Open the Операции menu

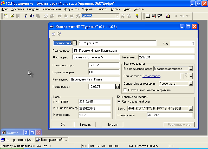coord(34,9)
